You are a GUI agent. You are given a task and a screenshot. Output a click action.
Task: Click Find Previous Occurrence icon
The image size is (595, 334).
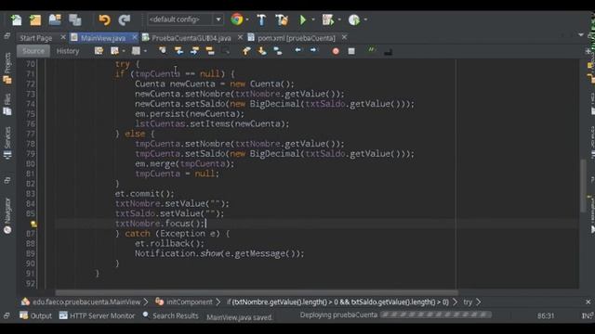pos(178,50)
